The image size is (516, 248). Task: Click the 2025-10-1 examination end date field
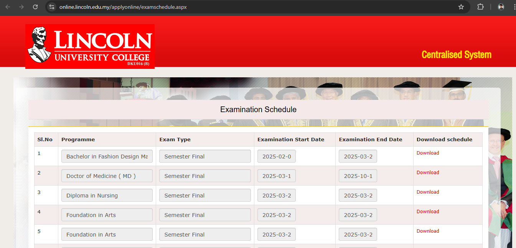click(x=358, y=176)
